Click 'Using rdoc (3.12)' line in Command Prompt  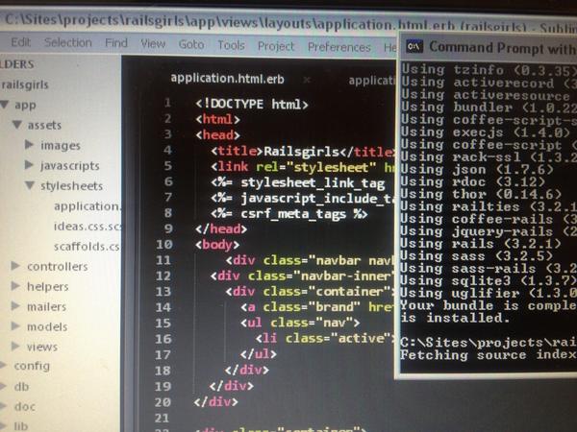pyautogui.click(x=473, y=181)
